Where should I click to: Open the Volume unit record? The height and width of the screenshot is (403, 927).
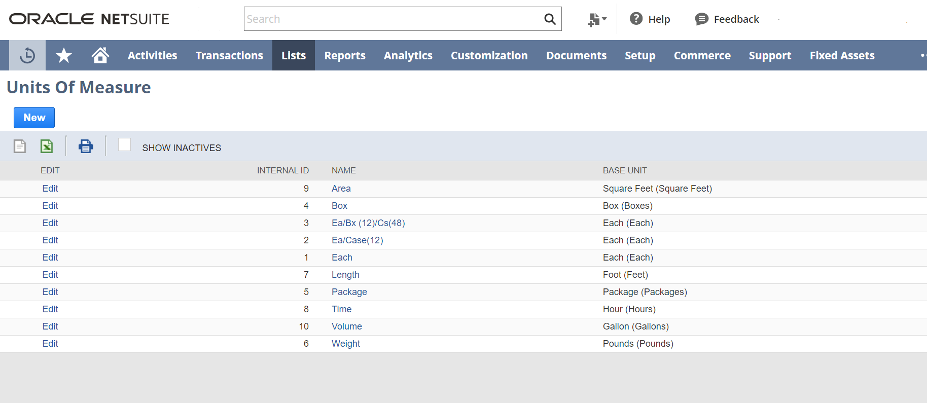pyautogui.click(x=346, y=326)
